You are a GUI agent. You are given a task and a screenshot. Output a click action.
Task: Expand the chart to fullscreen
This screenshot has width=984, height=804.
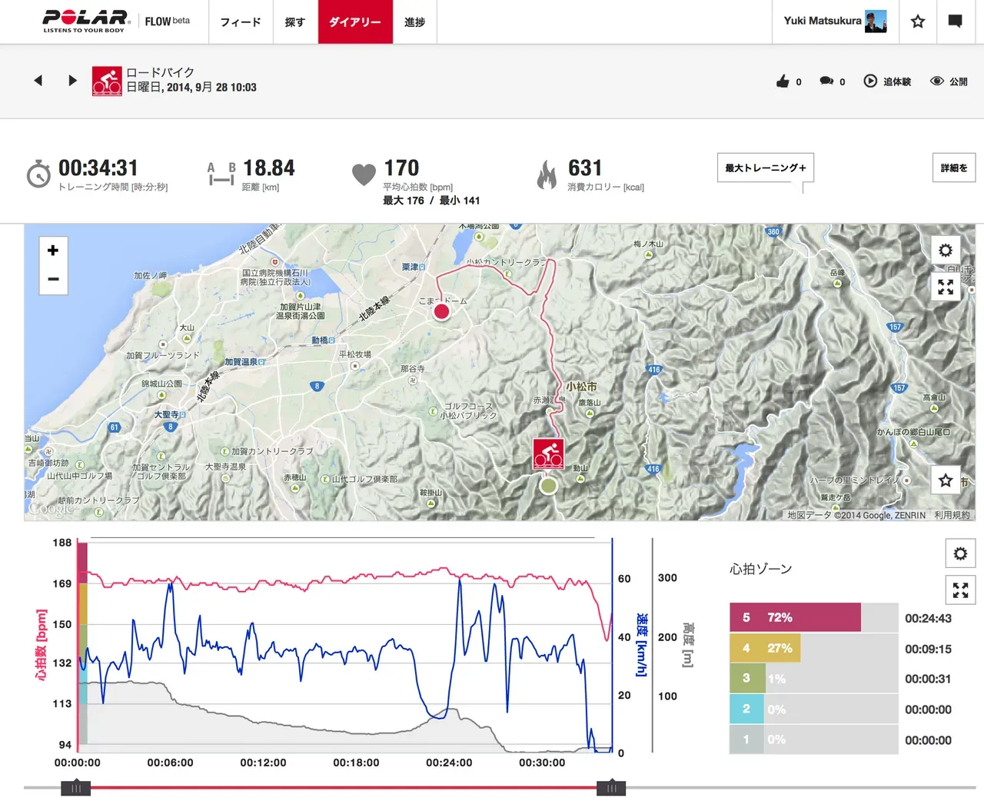(959, 590)
